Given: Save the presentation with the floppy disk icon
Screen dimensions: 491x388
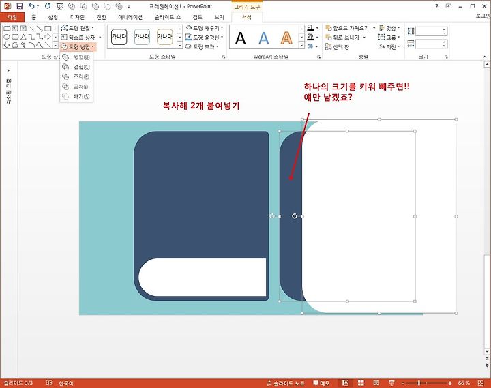Looking at the screenshot, I should coord(19,6).
